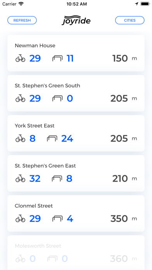Tap the bike icon for St. Stephen's Green South
This screenshot has height=270, width=152.
pyautogui.click(x=20, y=98)
